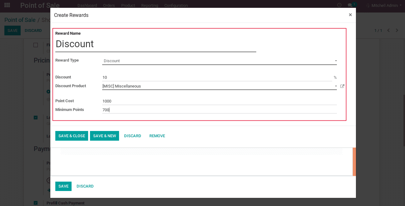Edit the Reward Name field

(156, 44)
